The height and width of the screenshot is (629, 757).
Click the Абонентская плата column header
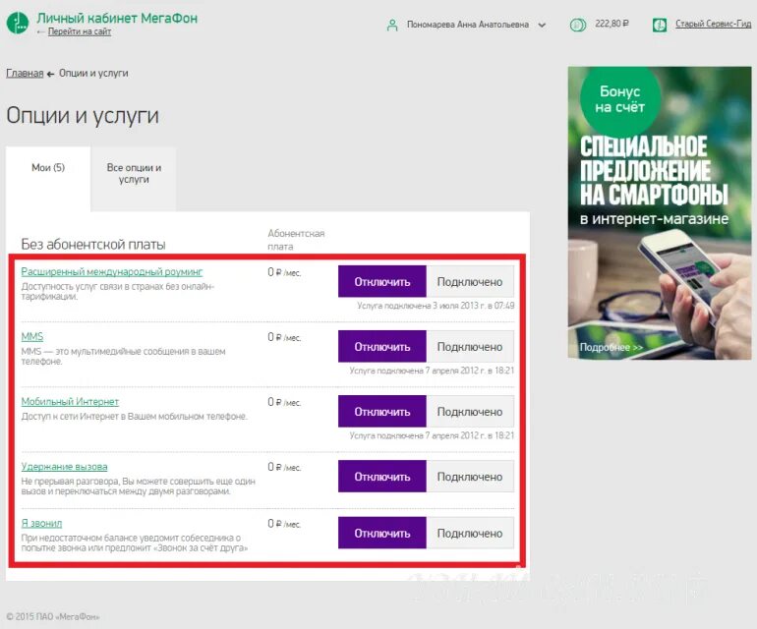click(296, 240)
